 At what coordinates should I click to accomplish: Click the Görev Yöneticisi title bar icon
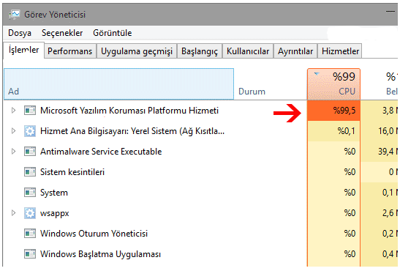[15, 15]
